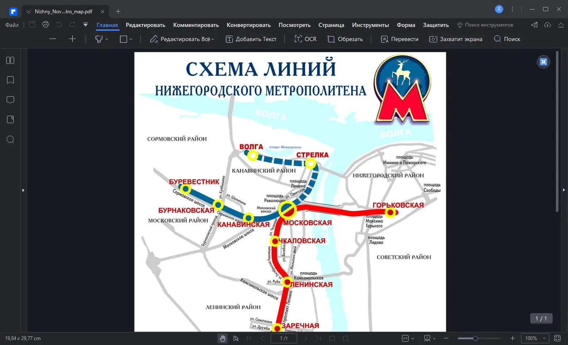Open the page display mode dropdown
The width and height of the screenshot is (568, 345).
click(x=434, y=338)
